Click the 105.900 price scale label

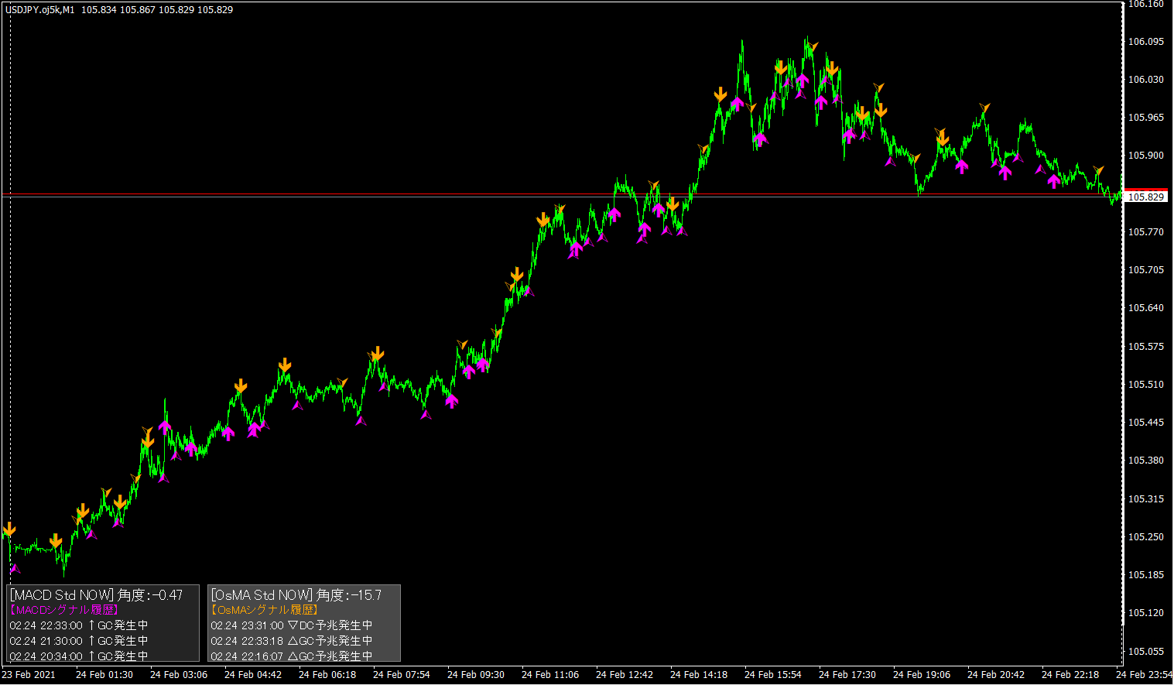(1146, 156)
